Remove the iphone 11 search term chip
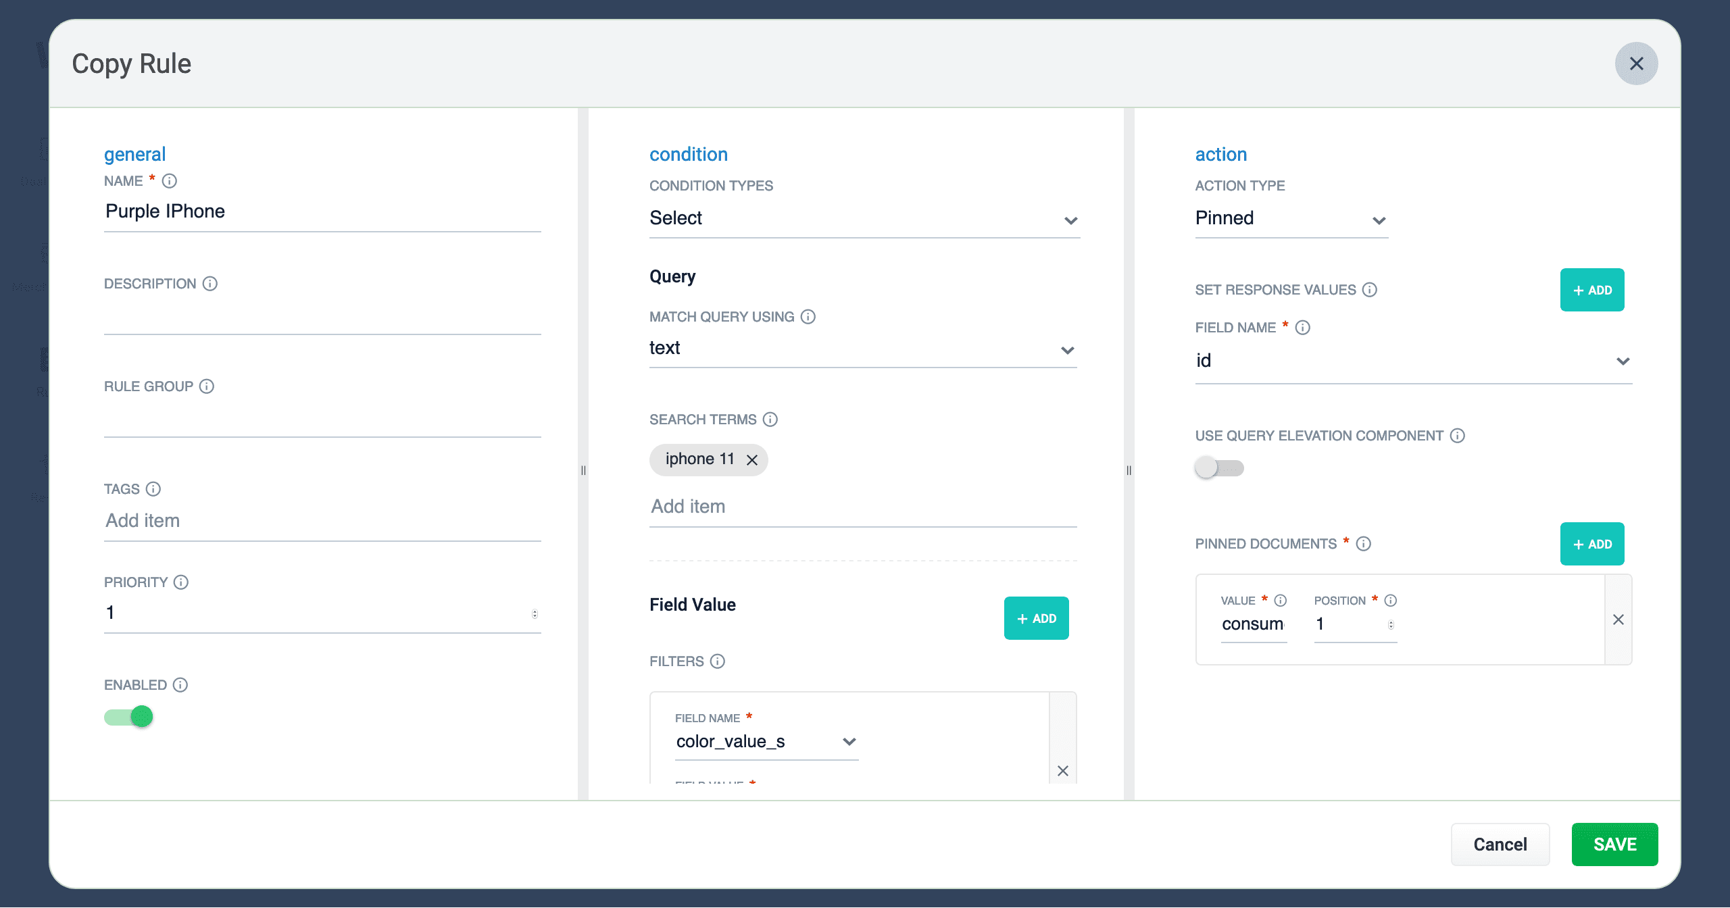Image resolution: width=1730 pixels, height=908 pixels. click(x=752, y=460)
